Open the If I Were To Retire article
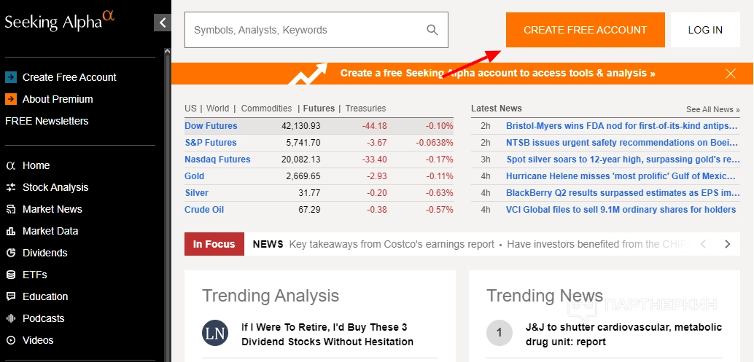This screenshot has width=754, height=362. [x=327, y=334]
